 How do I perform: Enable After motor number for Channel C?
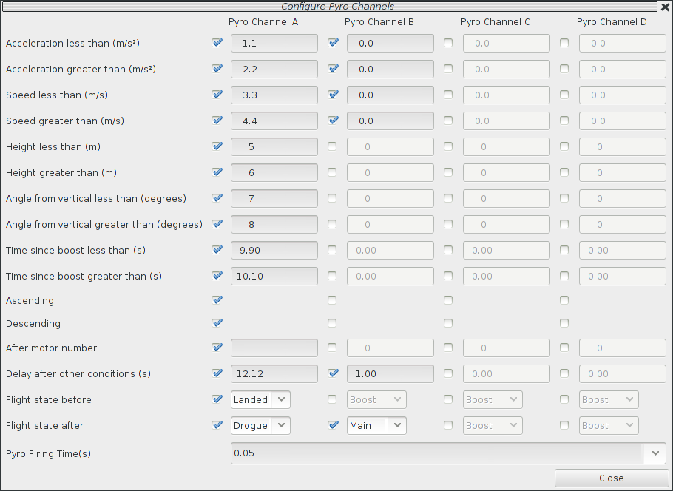448,348
